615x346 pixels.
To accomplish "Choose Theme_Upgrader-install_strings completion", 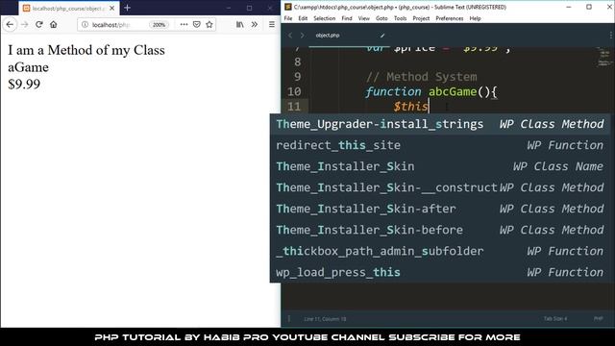I will point(440,124).
